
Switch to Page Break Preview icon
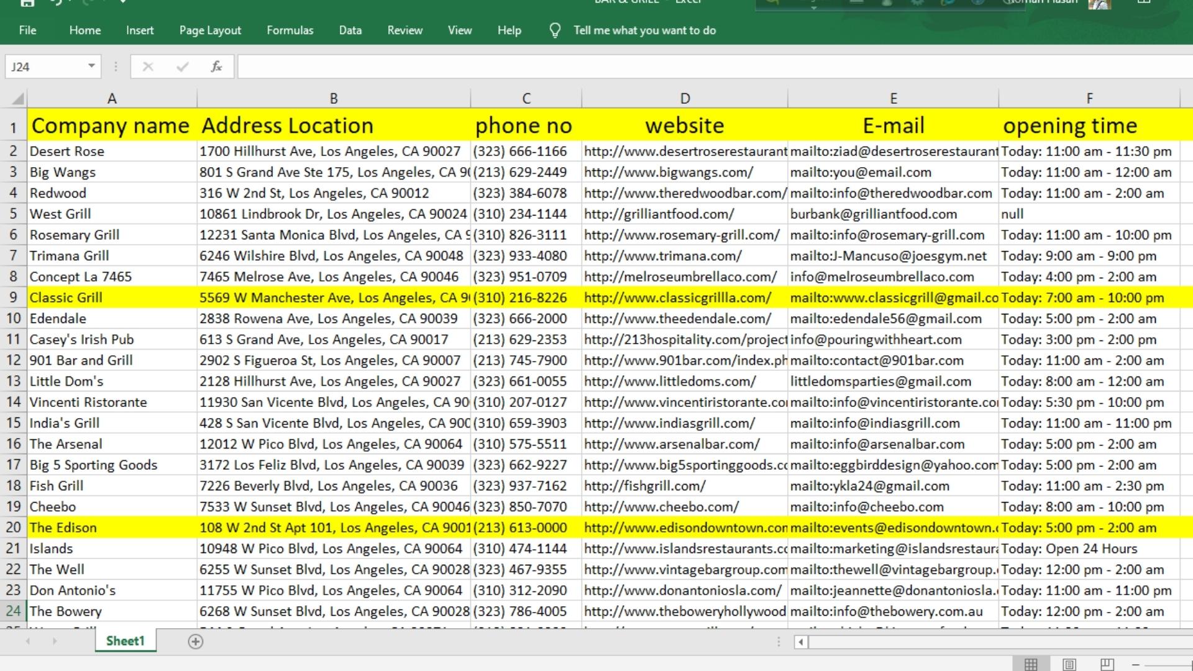pyautogui.click(x=1107, y=664)
